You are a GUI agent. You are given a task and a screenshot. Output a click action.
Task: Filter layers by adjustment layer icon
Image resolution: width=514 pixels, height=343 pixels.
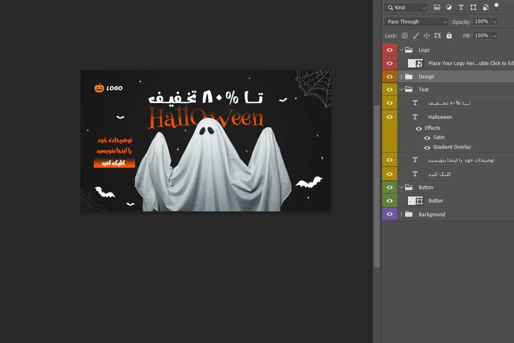[449, 8]
